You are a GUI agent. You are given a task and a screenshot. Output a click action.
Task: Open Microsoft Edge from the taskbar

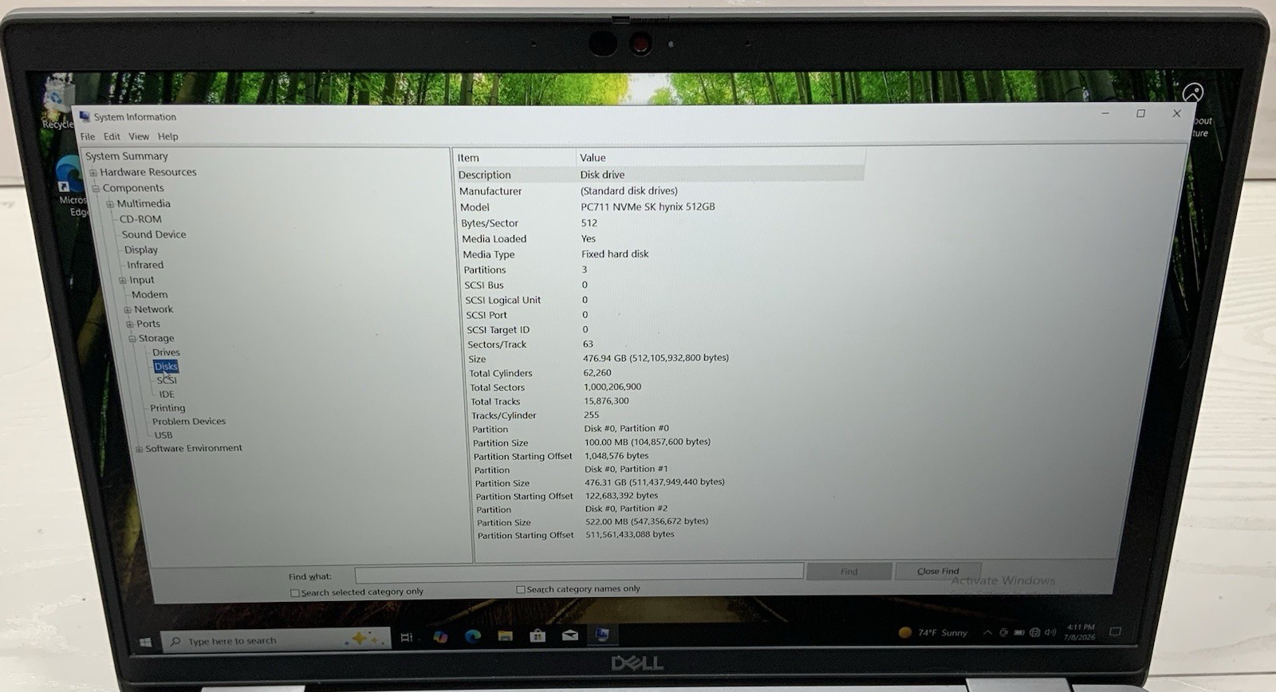[x=473, y=635]
